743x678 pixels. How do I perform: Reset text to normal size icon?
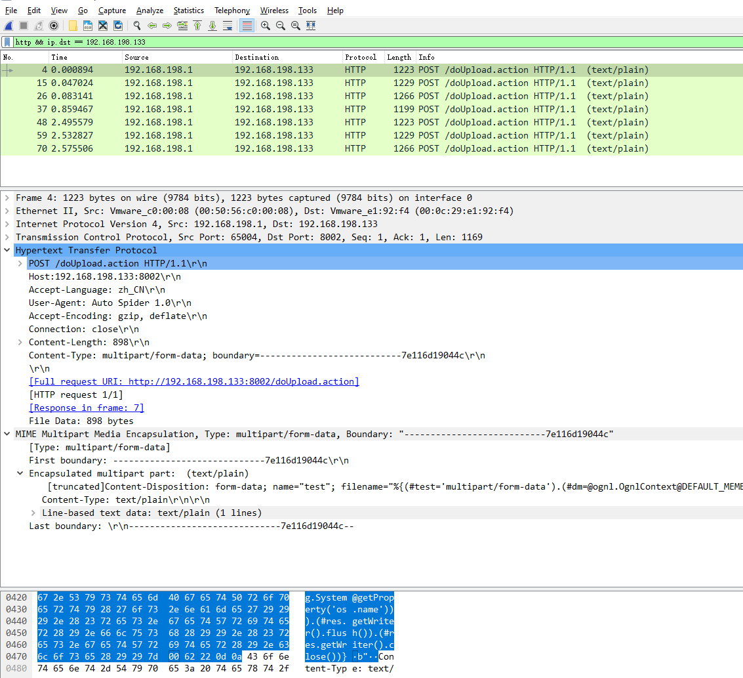click(x=296, y=26)
